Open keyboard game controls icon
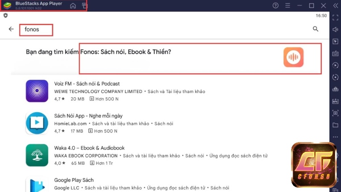This screenshot has width=341, height=192. pyautogui.click(x=335, y=53)
